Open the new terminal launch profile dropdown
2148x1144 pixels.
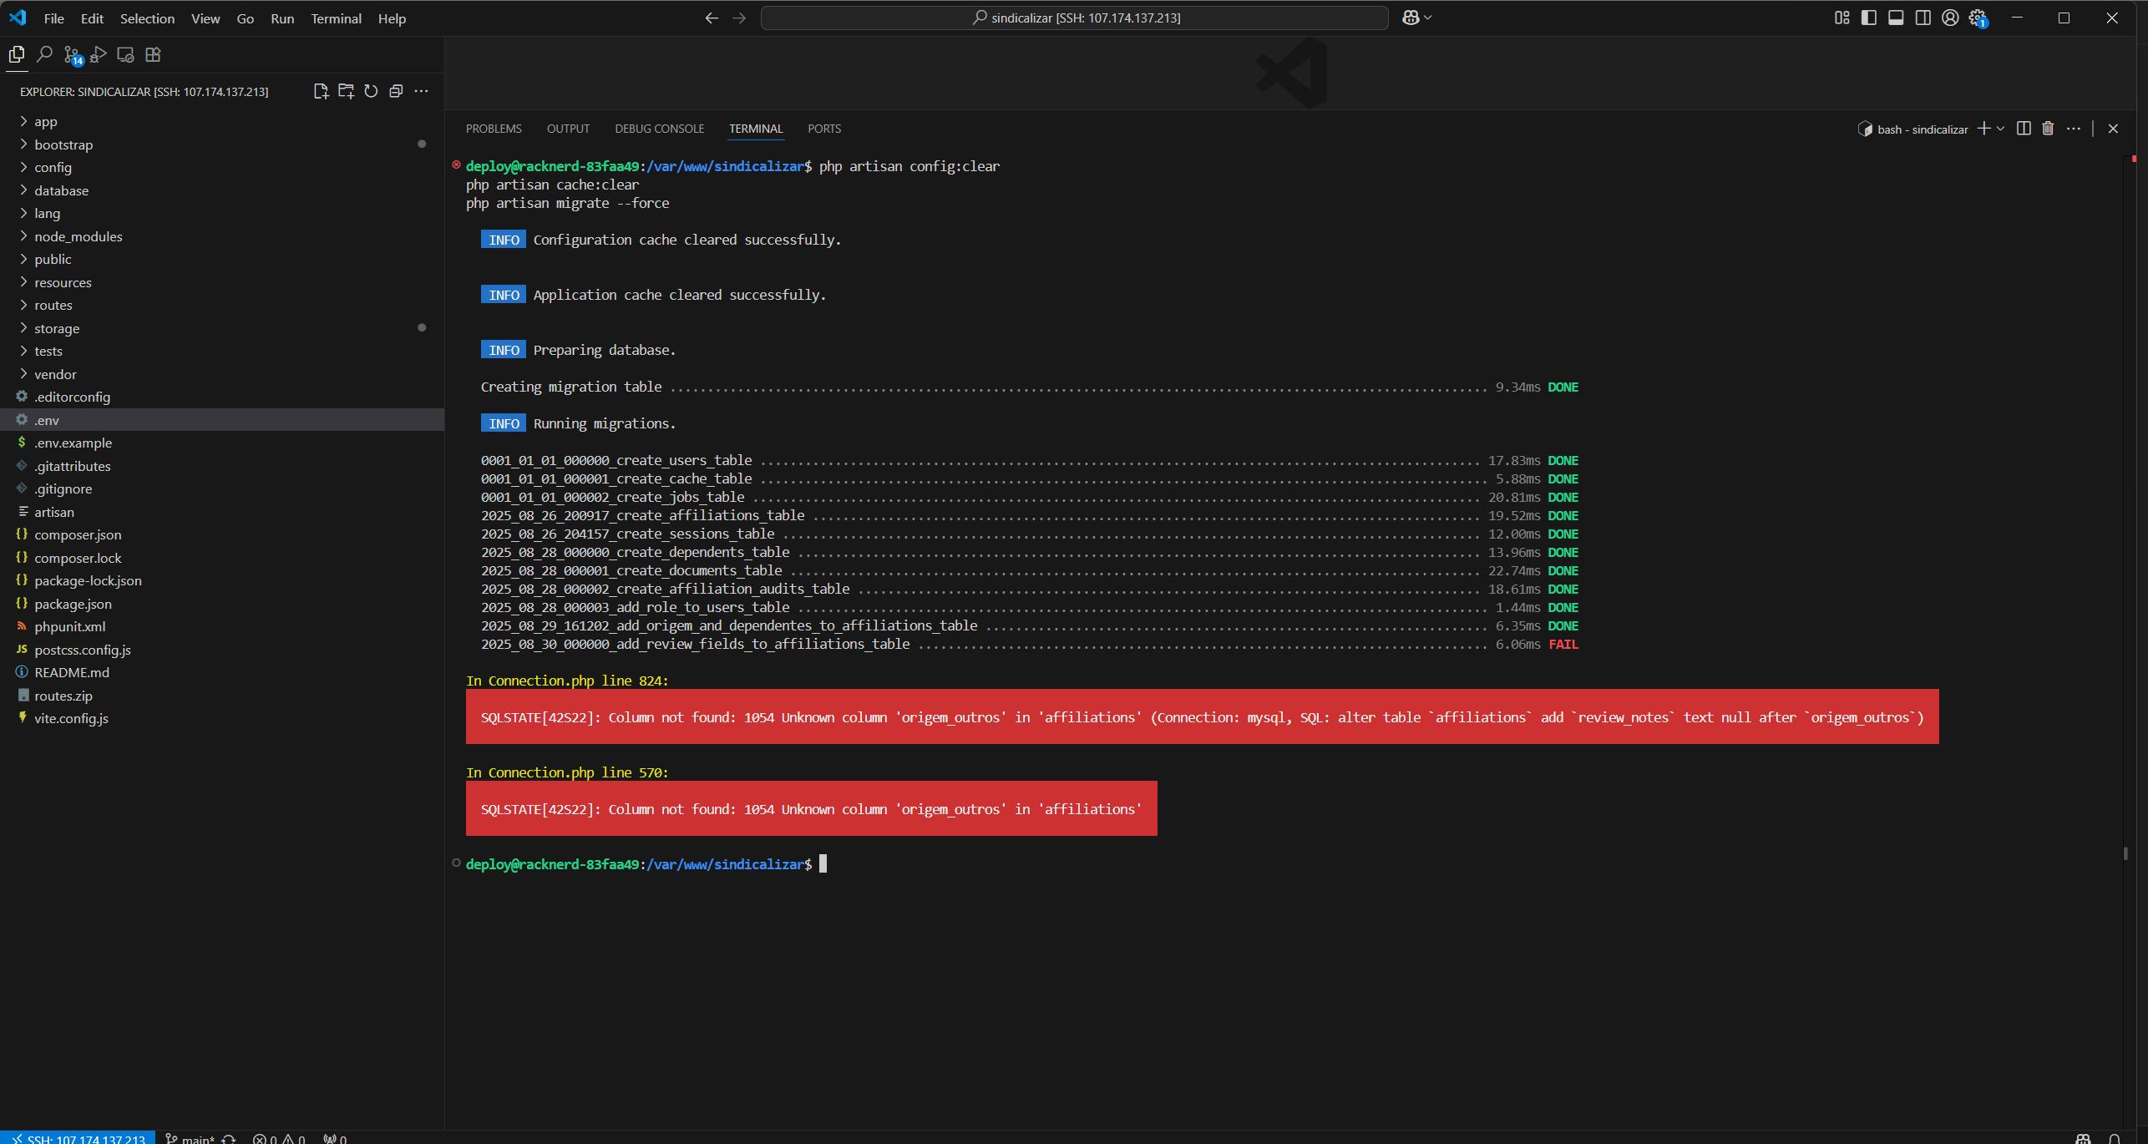(2001, 129)
